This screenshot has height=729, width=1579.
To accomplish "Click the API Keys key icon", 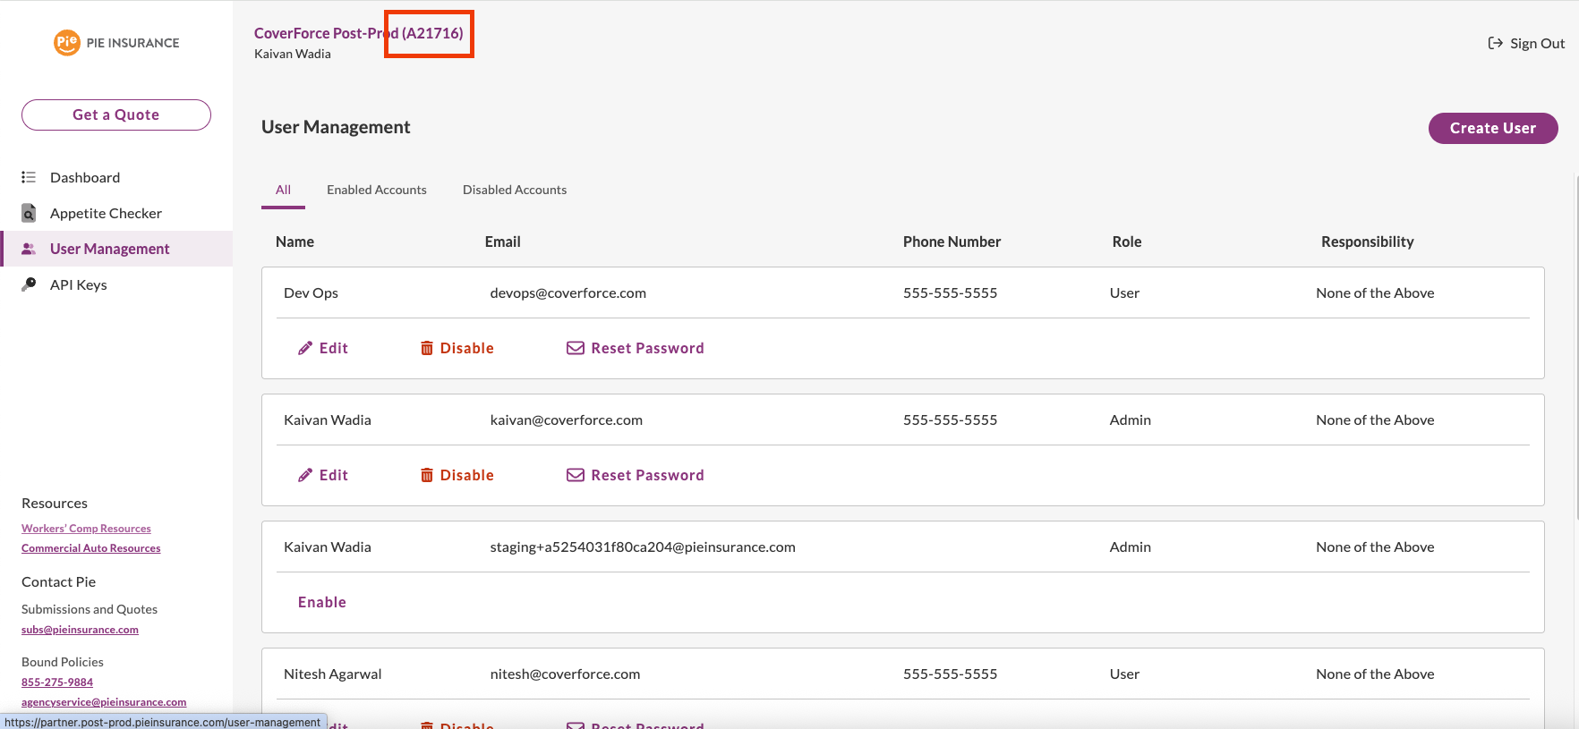I will pos(29,284).
